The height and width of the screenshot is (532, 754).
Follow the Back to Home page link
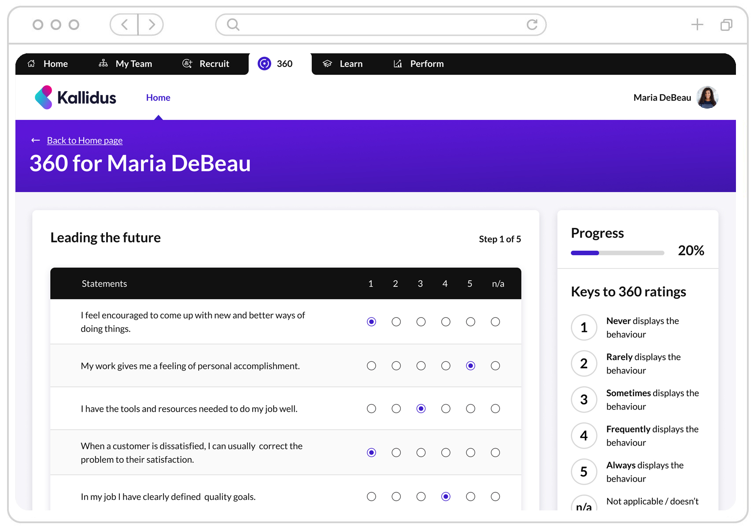click(85, 140)
